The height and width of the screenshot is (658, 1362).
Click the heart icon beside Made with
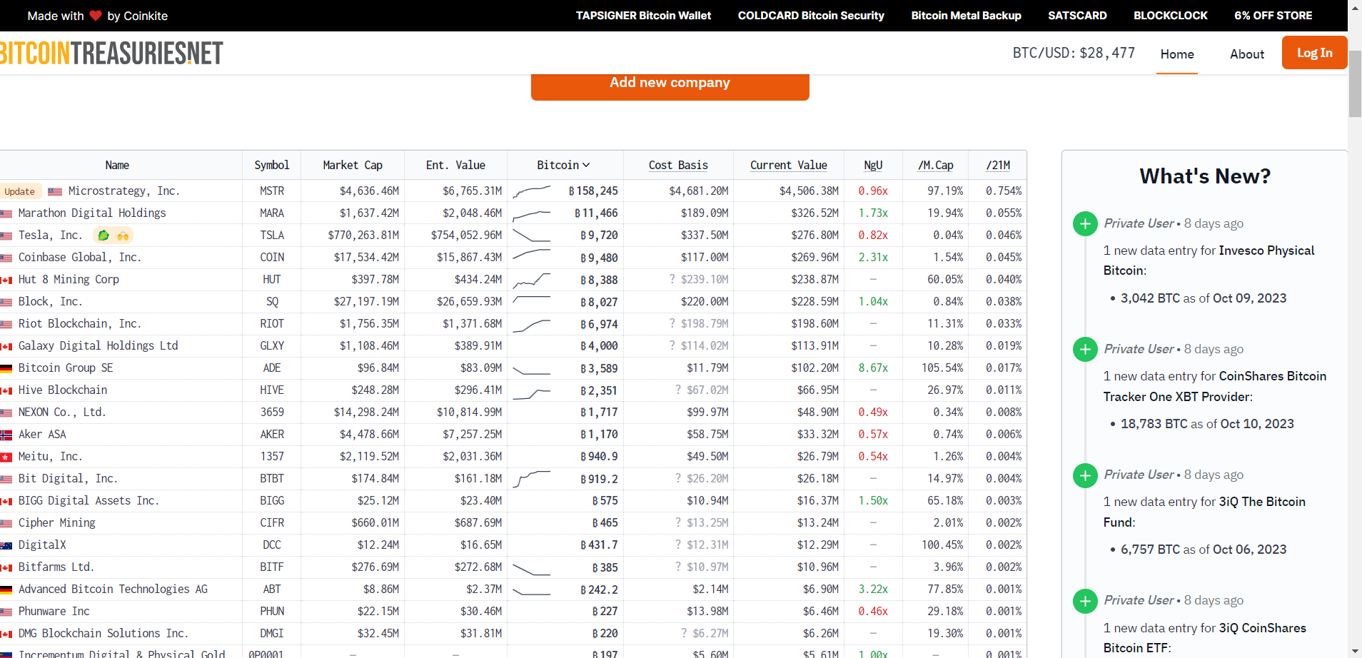pyautogui.click(x=96, y=16)
